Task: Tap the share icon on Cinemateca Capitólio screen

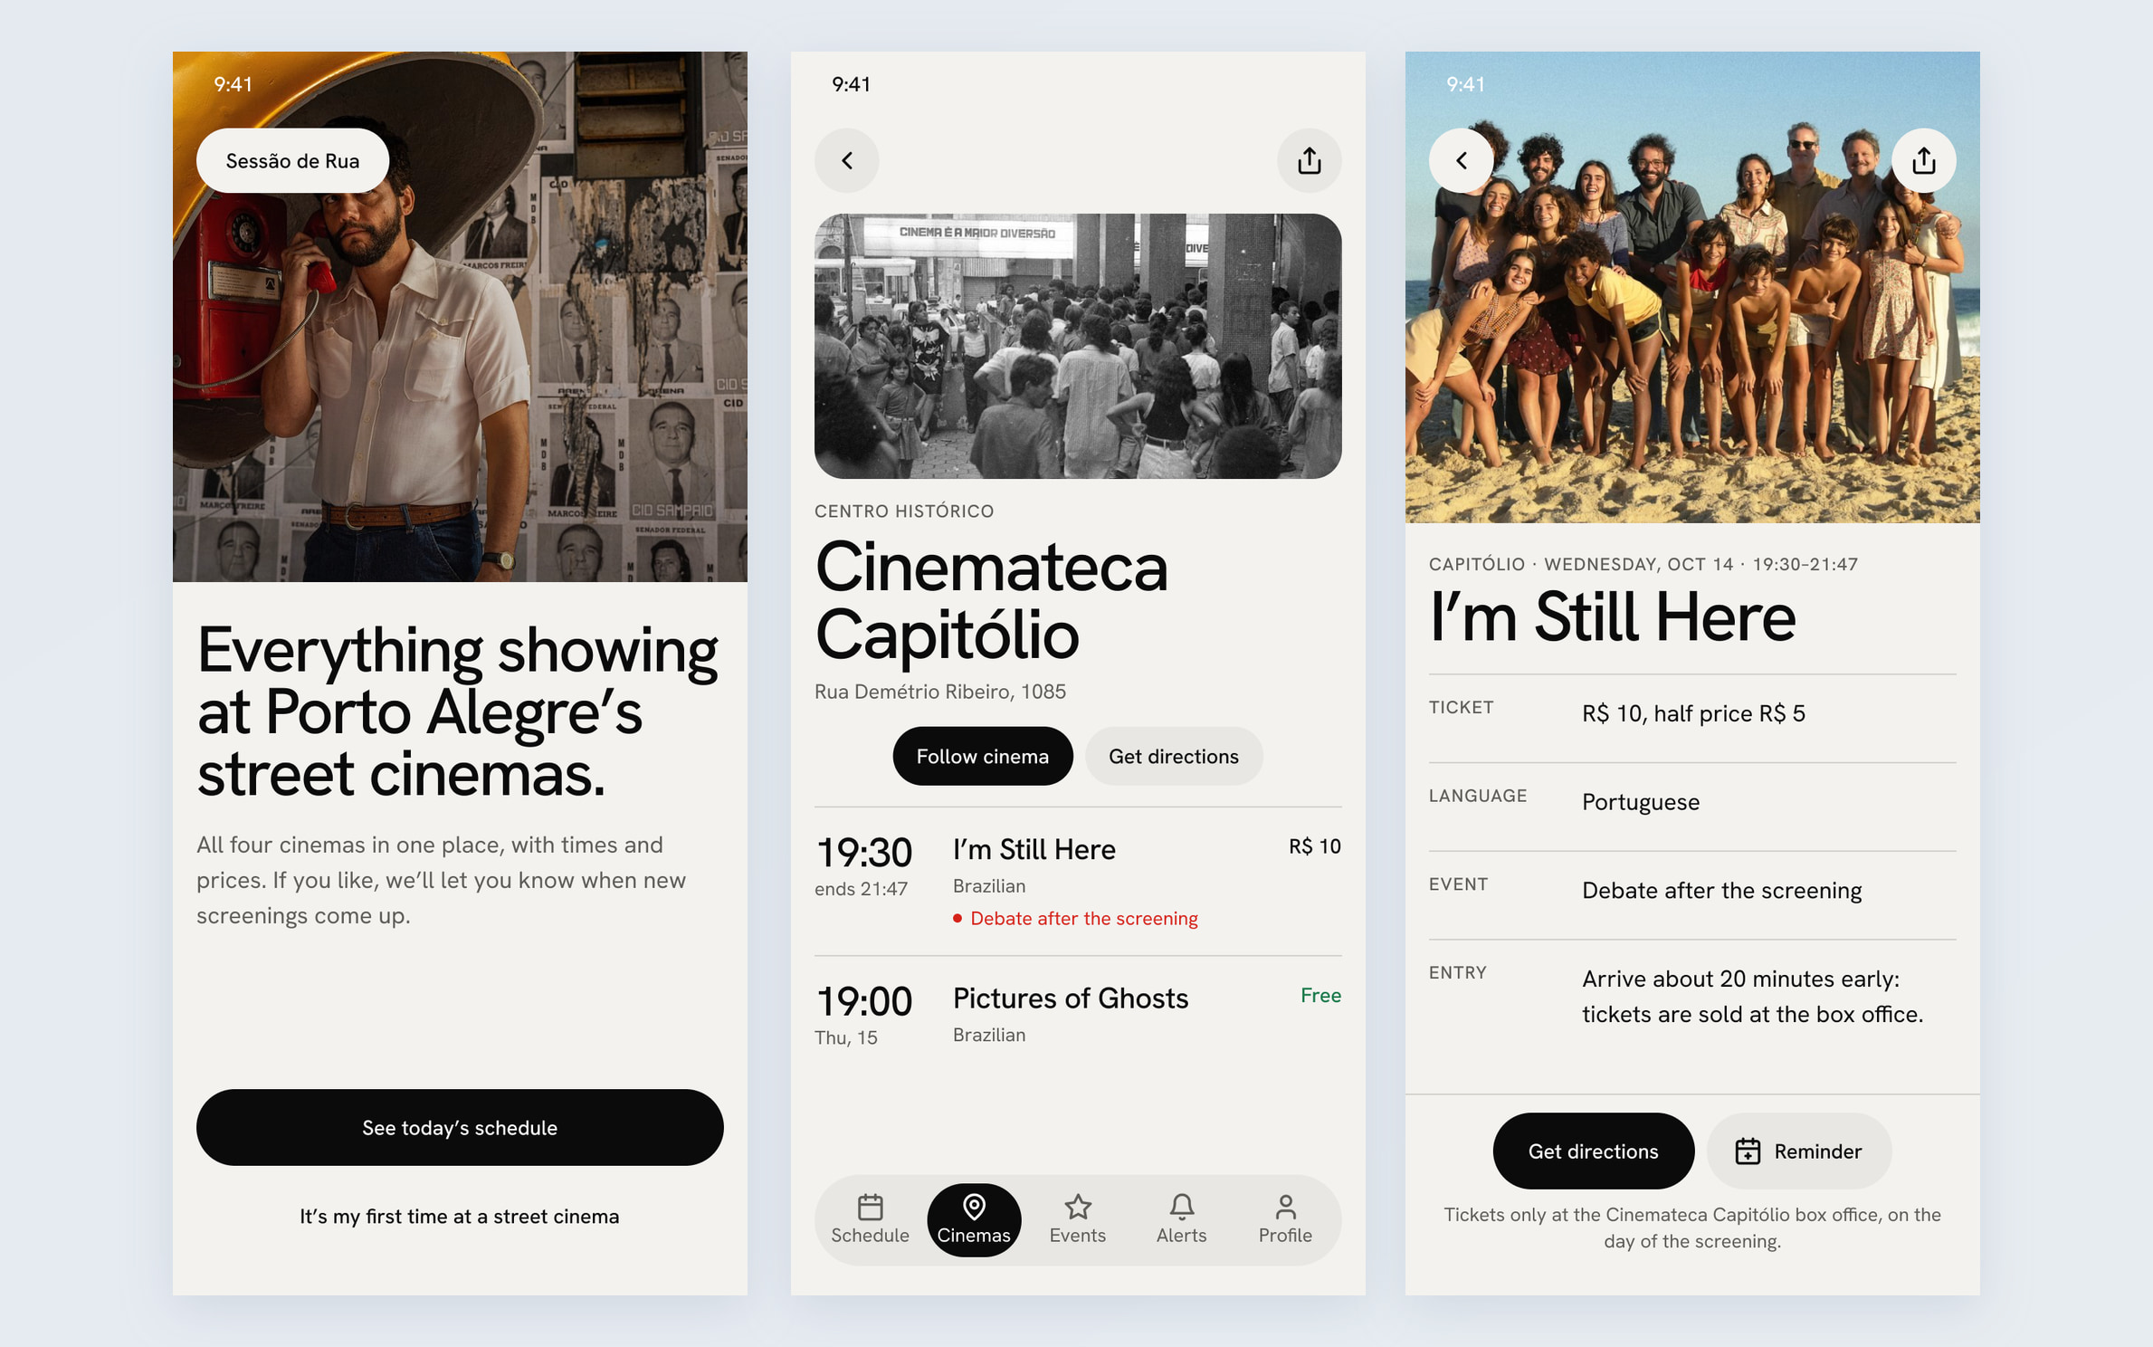Action: (1309, 160)
